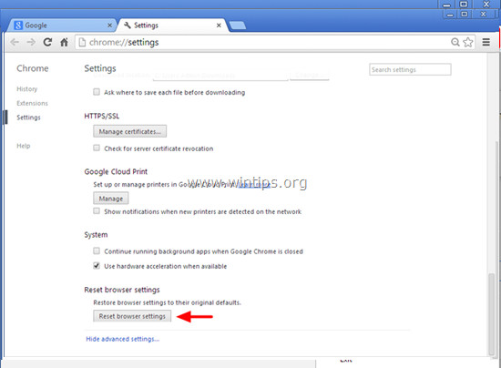Click the magnifier zoom icon in address bar
Viewport: 501px width, 368px height.
point(455,42)
